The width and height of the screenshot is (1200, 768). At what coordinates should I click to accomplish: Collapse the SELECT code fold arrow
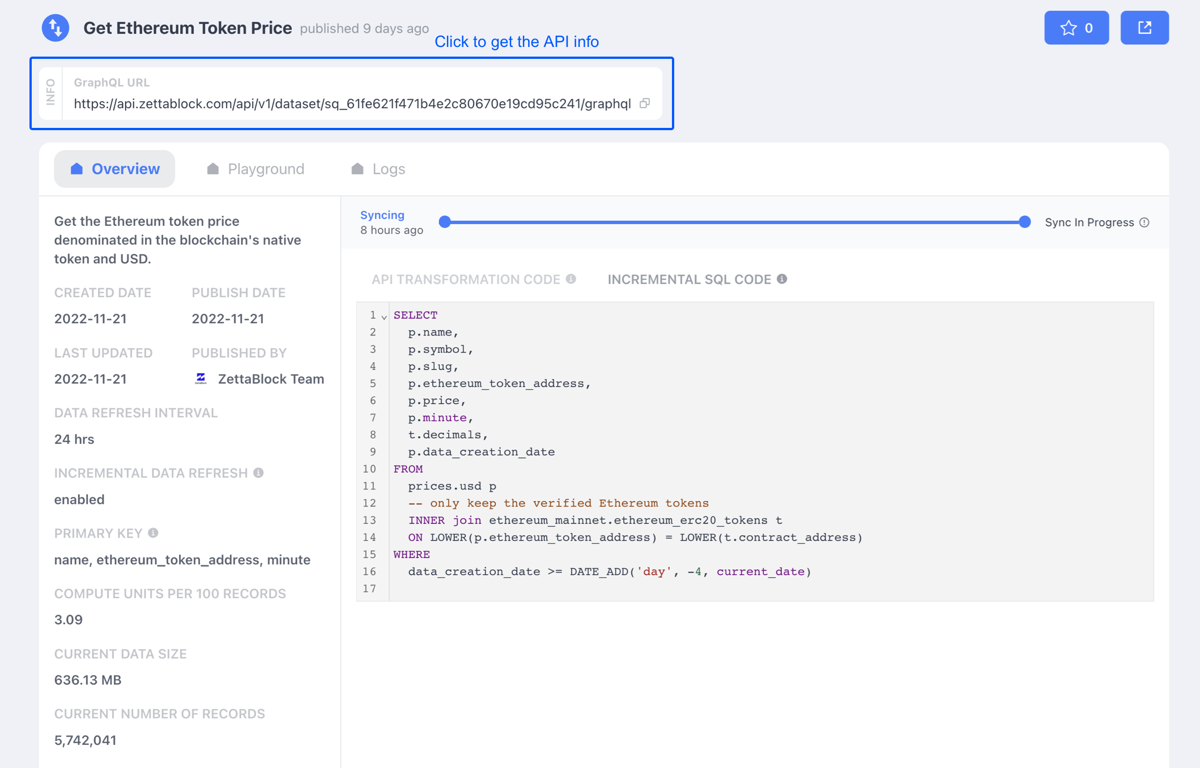click(x=384, y=316)
